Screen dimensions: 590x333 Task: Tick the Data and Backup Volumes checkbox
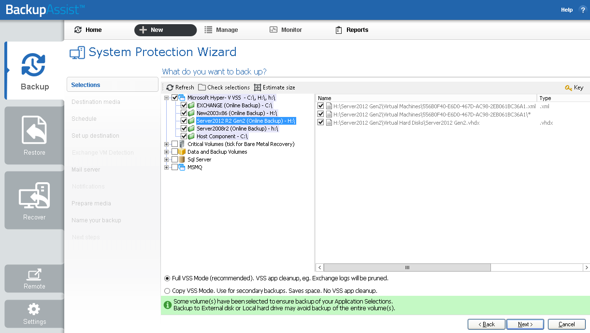pos(175,152)
